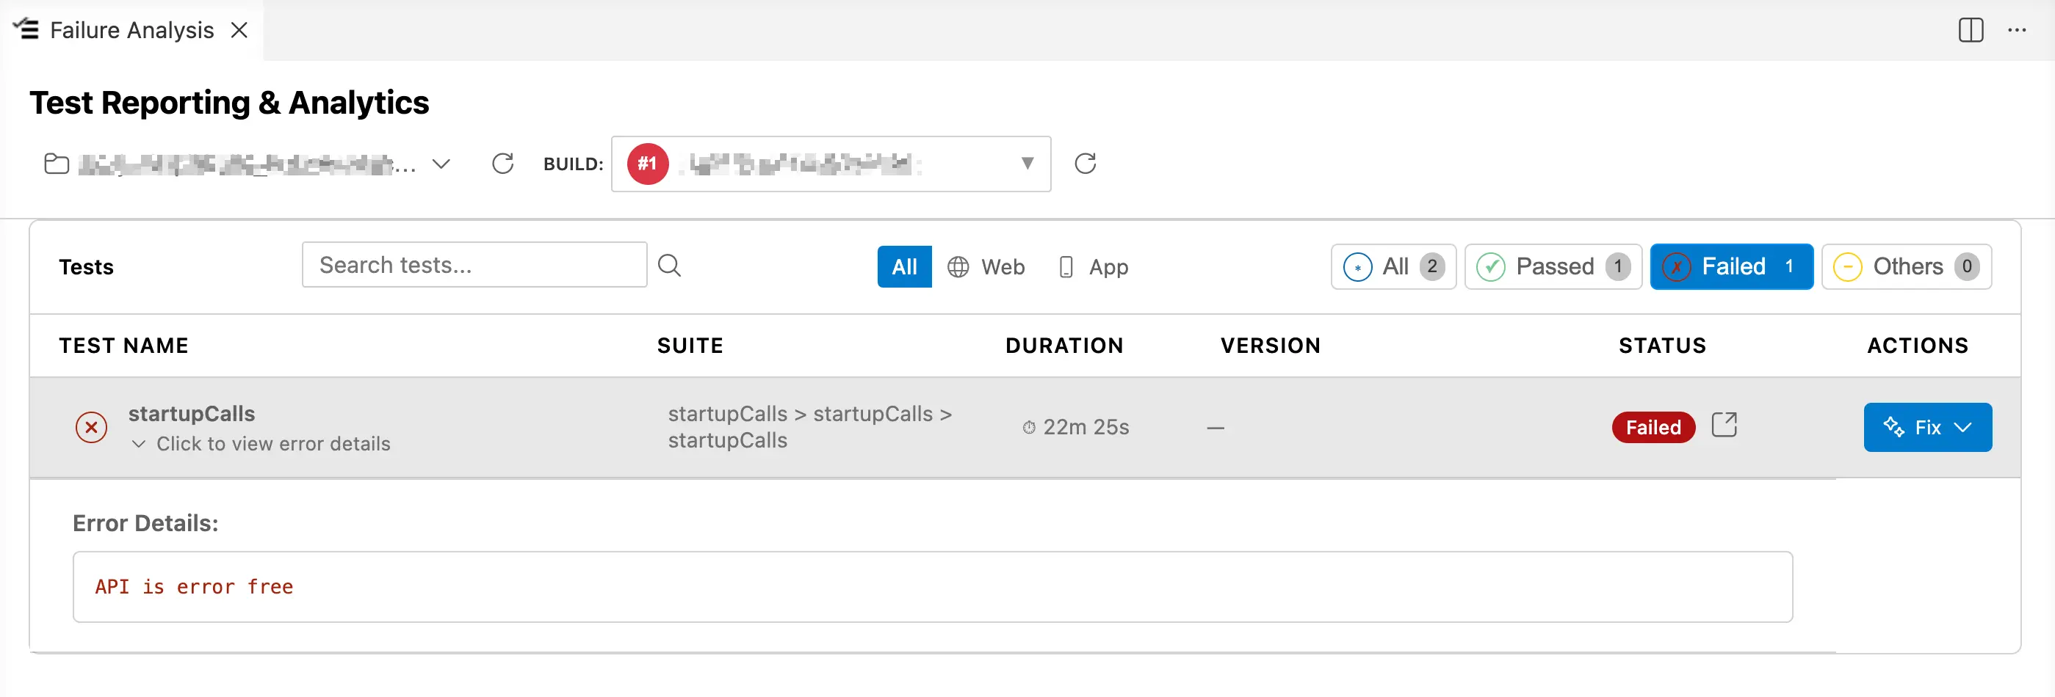Click the red failed icon beside startupCalls
This screenshot has width=2055, height=697.
pyautogui.click(x=92, y=428)
